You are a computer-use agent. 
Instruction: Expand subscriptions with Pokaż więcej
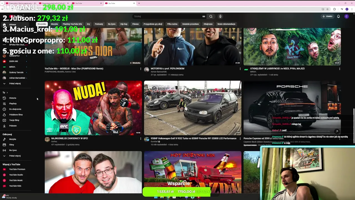(15, 83)
